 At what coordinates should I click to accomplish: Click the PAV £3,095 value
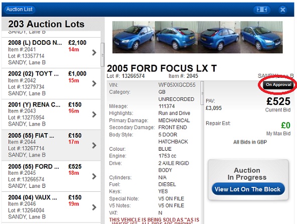(214, 108)
